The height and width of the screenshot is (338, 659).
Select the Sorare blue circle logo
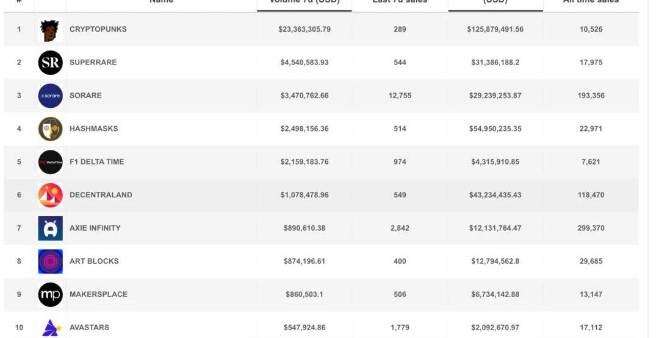[50, 96]
